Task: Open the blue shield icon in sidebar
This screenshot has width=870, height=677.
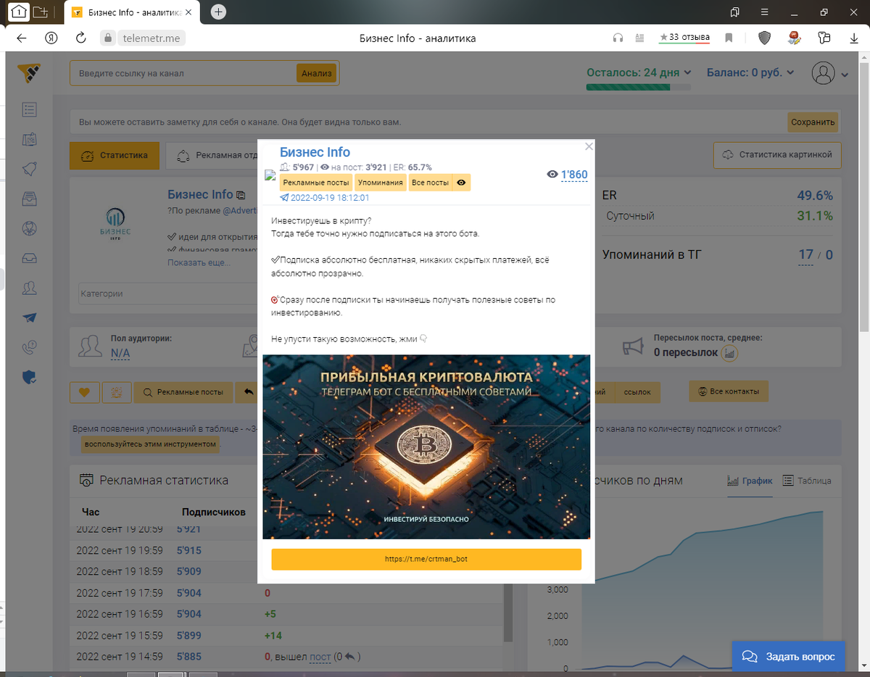Action: (x=29, y=377)
